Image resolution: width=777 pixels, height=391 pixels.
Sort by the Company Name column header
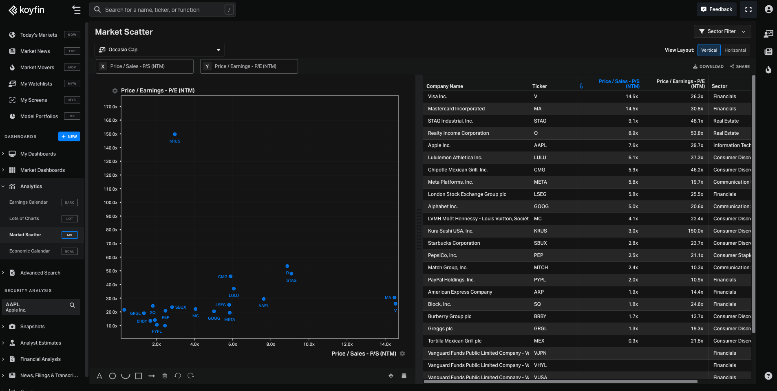[444, 86]
